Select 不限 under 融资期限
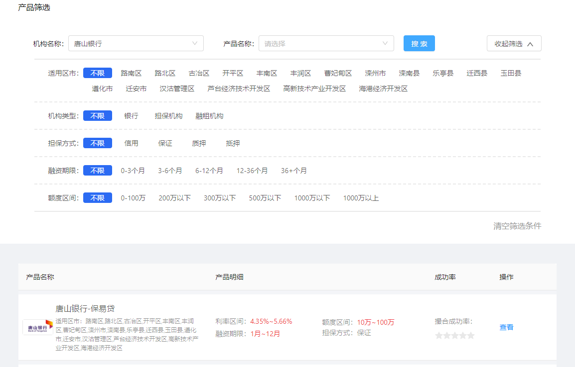 click(x=98, y=170)
